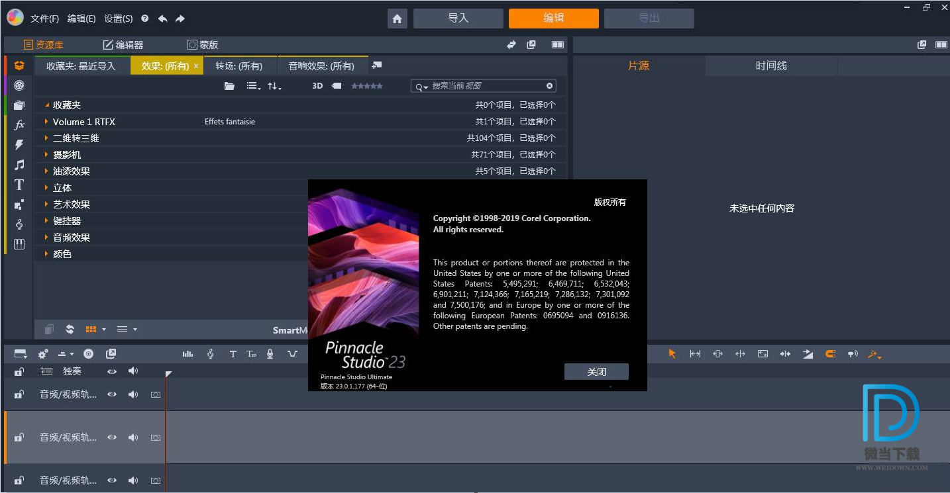Mute speaker on highlighted 音频/视频轨 track

(133, 437)
